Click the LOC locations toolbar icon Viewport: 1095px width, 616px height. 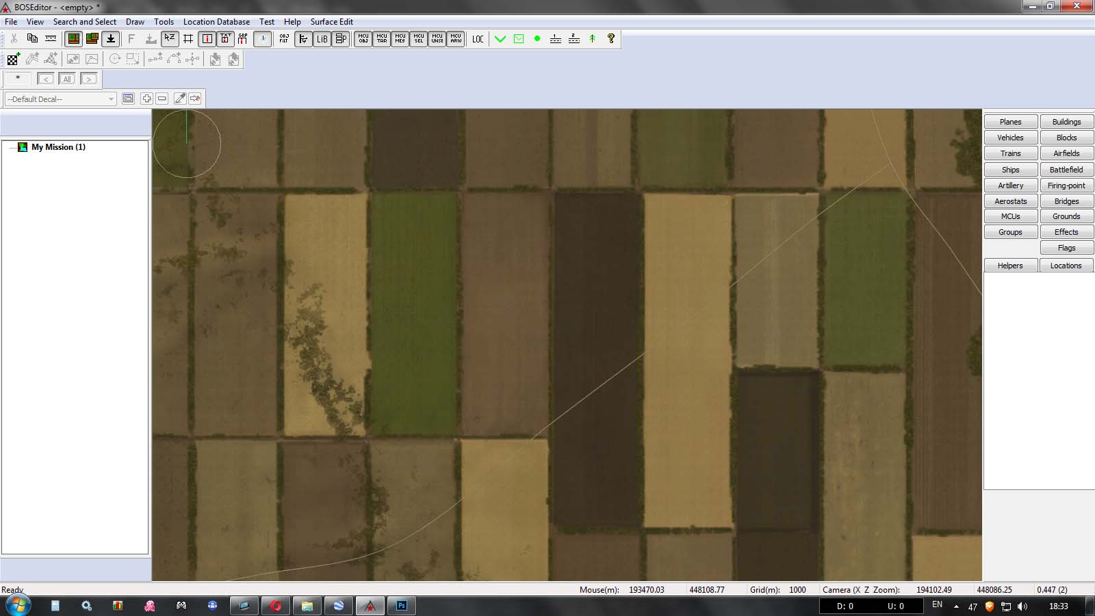[x=478, y=39]
